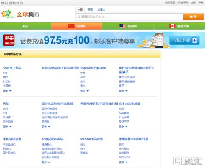Click the 注册 link at top left

coord(20,3)
